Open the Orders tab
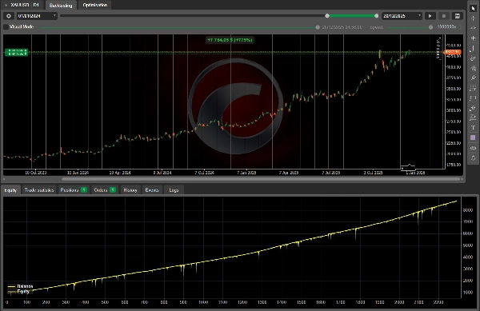The width and height of the screenshot is (480, 311). pyautogui.click(x=105, y=190)
